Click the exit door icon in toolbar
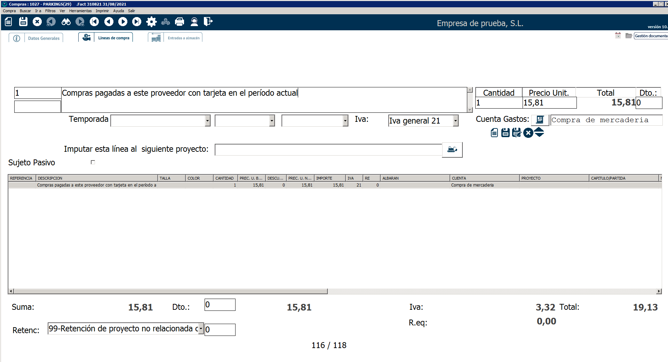The height and width of the screenshot is (362, 668). [208, 22]
